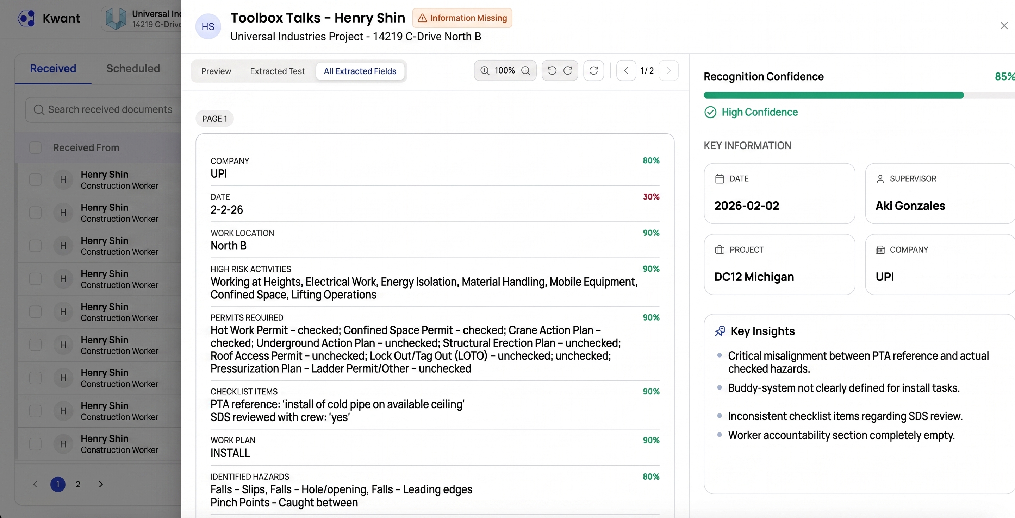Select the All Extracted Fields tab

360,71
